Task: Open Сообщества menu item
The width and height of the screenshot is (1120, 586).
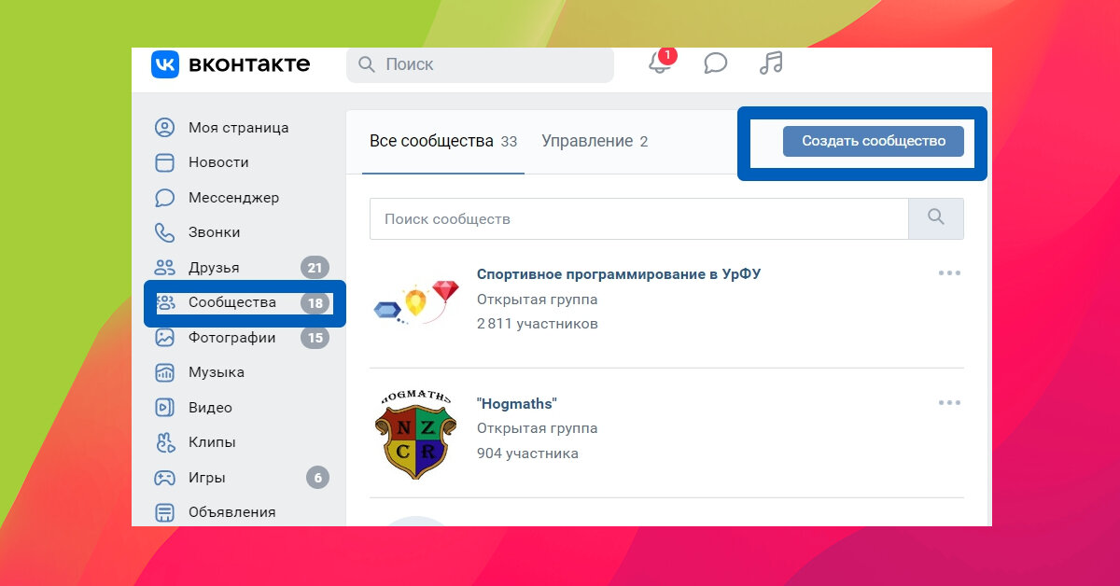Action: [x=232, y=302]
